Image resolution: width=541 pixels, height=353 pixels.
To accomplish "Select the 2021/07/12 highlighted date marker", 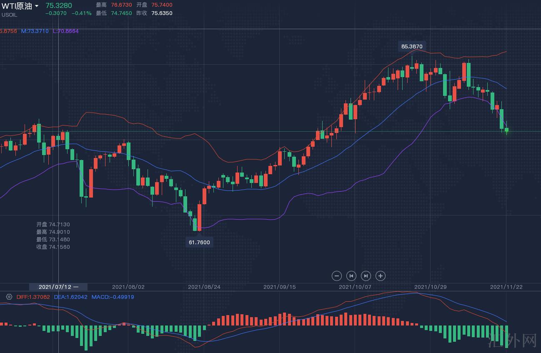I will (58, 287).
